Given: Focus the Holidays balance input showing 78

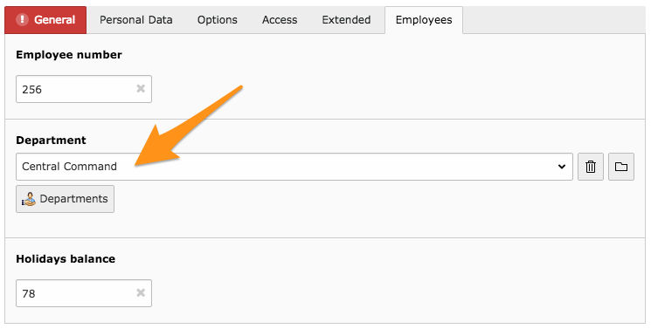Looking at the screenshot, I should pyautogui.click(x=84, y=293).
